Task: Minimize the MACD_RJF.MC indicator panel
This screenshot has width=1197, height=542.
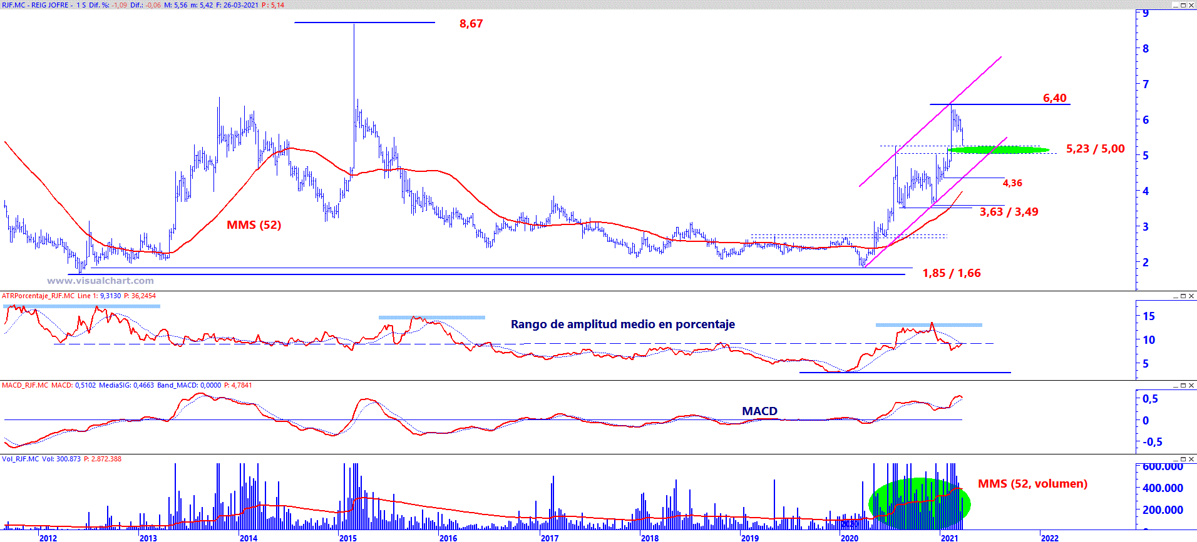Action: click(x=1176, y=385)
